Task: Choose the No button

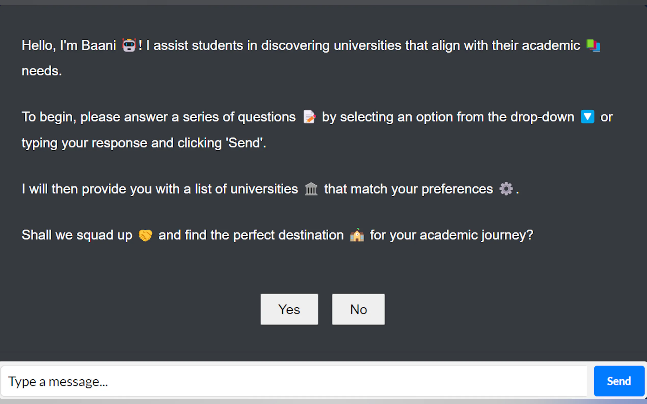Action: click(358, 309)
